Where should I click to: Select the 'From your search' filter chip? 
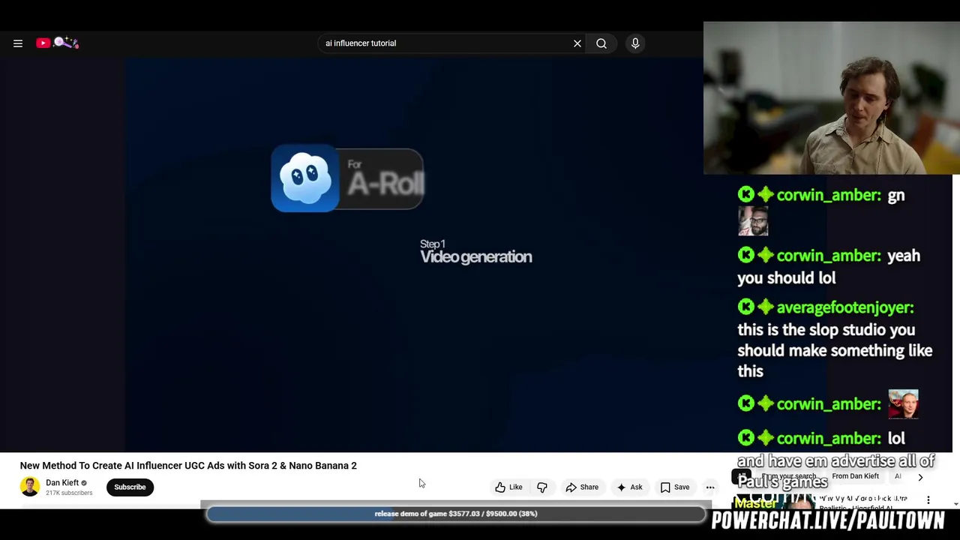pyautogui.click(x=788, y=476)
